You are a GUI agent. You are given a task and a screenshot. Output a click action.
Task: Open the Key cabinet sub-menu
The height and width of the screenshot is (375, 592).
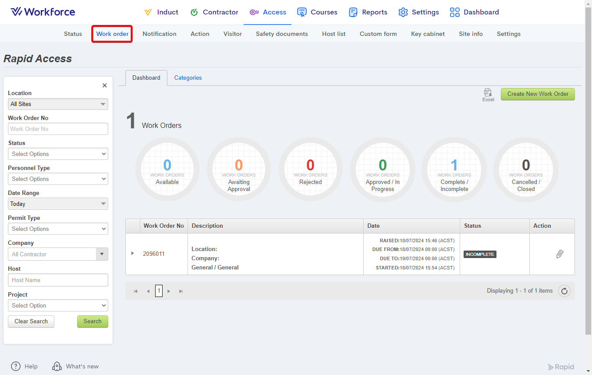coord(428,34)
